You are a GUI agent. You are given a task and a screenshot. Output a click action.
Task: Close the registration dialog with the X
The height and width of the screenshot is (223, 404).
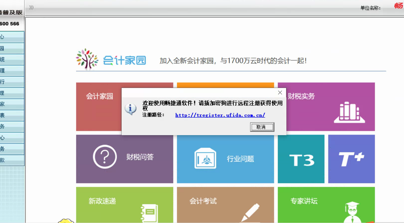tap(280, 93)
